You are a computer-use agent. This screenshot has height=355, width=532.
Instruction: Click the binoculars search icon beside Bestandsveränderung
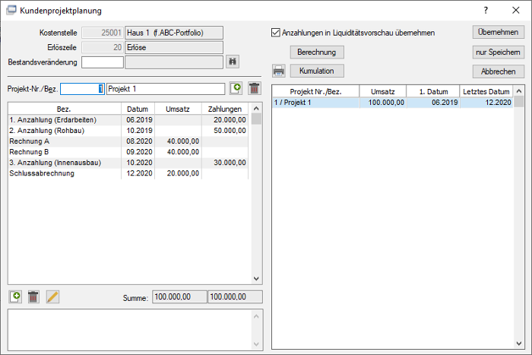(x=233, y=62)
